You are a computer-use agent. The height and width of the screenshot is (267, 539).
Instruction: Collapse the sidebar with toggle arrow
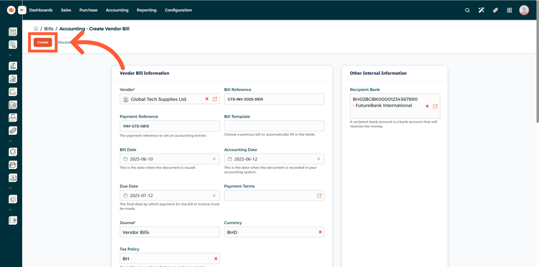pos(22,10)
